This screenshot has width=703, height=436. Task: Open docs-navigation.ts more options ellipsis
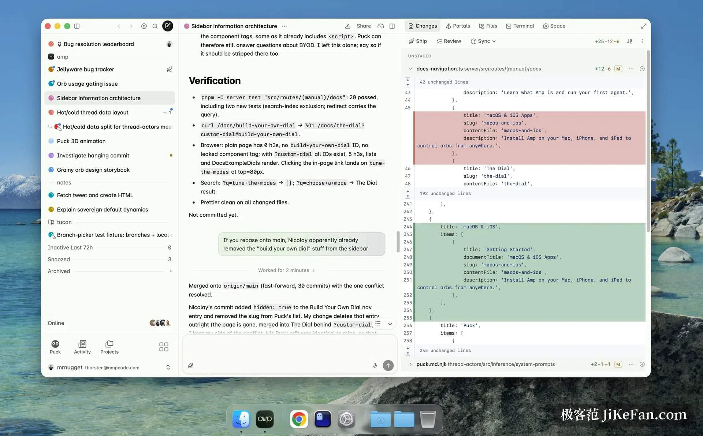tap(631, 69)
